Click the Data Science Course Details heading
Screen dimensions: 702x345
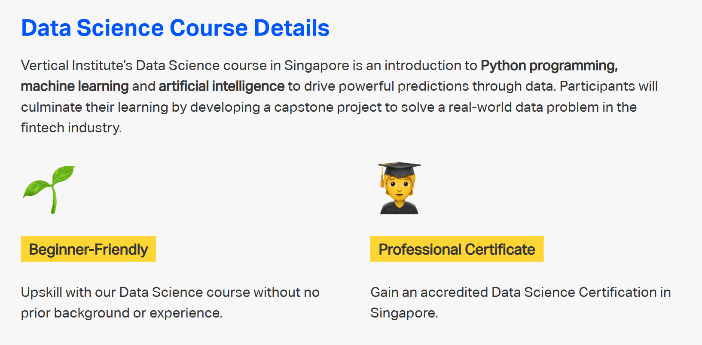175,28
